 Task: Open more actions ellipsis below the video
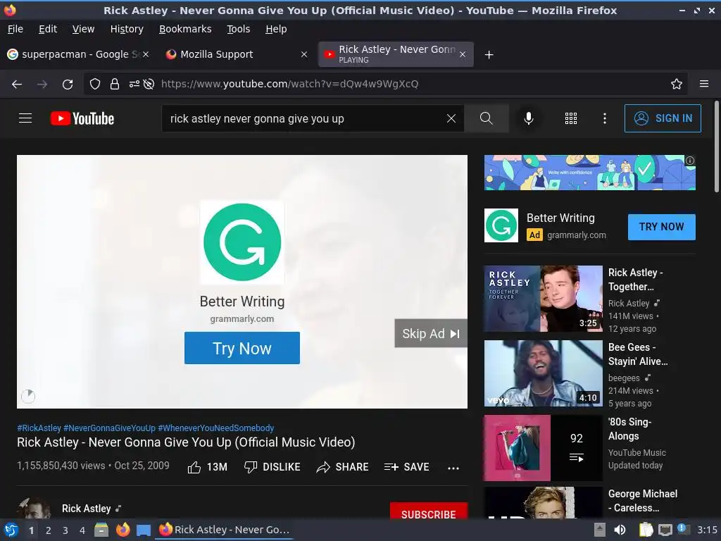click(x=453, y=468)
